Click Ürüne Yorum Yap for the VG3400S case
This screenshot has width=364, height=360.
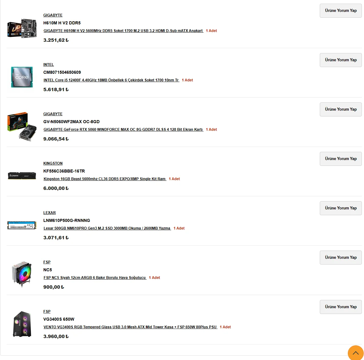pos(341,307)
